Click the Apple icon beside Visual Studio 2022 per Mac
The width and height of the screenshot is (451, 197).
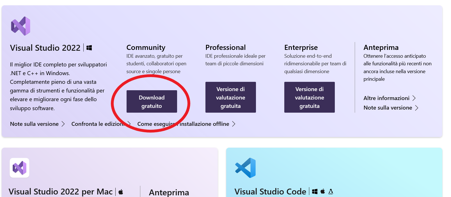click(x=121, y=192)
